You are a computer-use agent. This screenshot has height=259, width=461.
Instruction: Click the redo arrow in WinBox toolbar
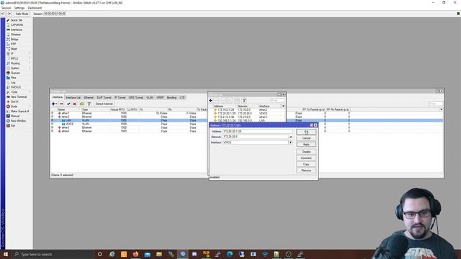[9, 14]
